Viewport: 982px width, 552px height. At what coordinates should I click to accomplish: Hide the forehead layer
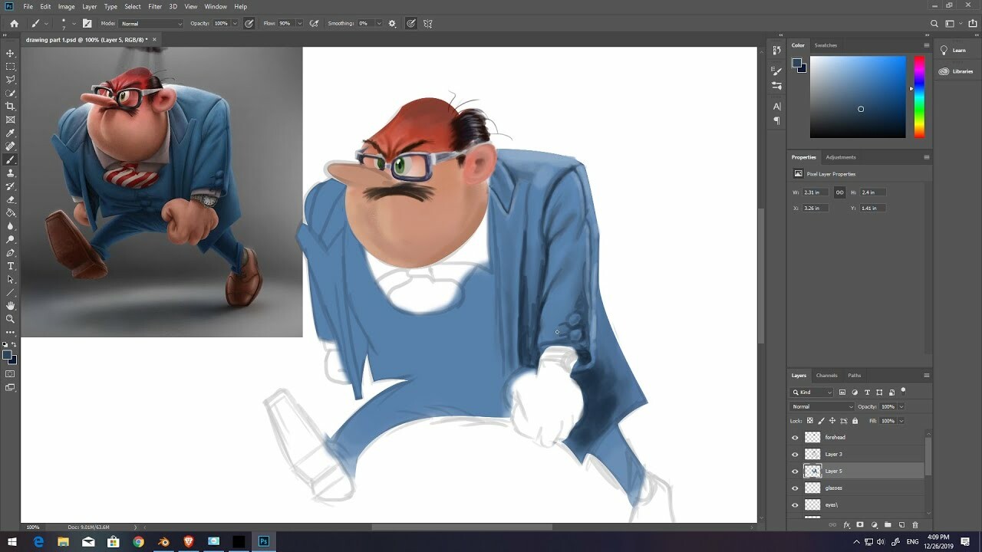pyautogui.click(x=795, y=438)
